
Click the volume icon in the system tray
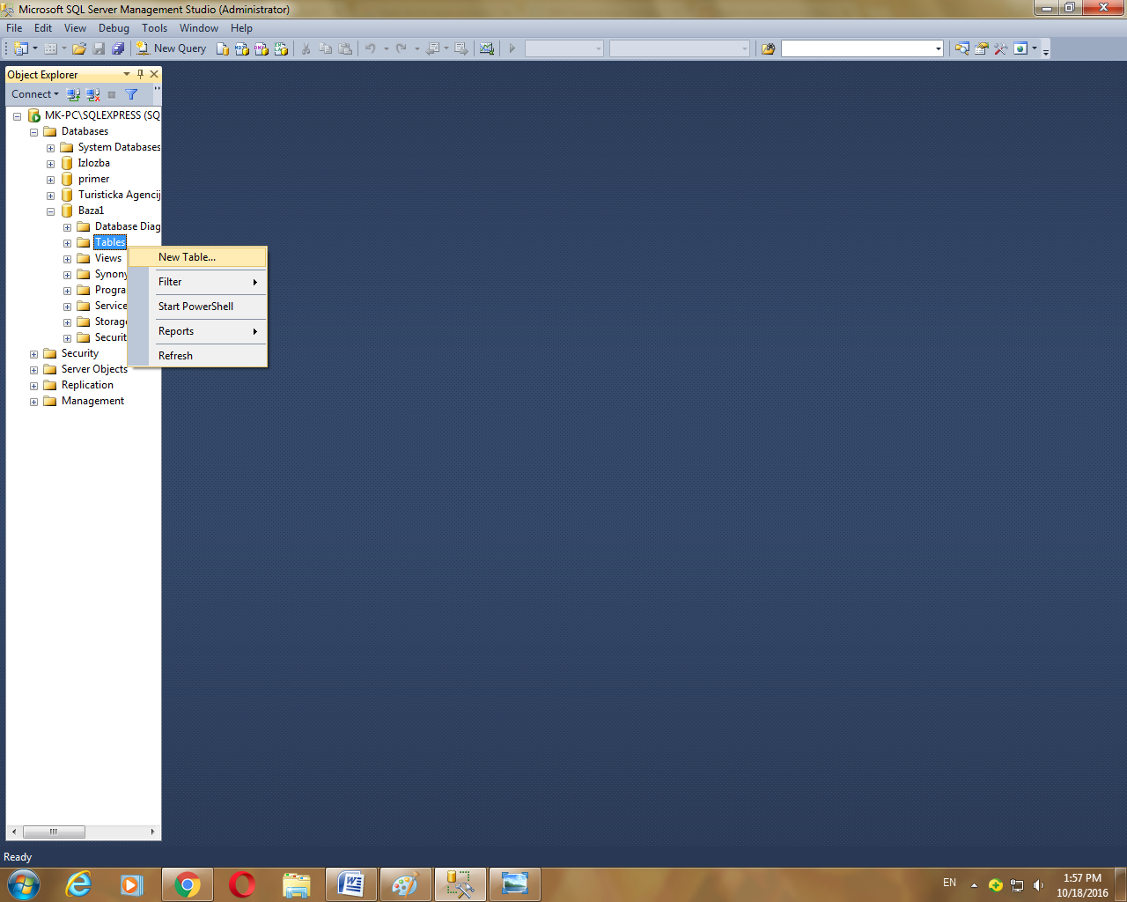1040,884
